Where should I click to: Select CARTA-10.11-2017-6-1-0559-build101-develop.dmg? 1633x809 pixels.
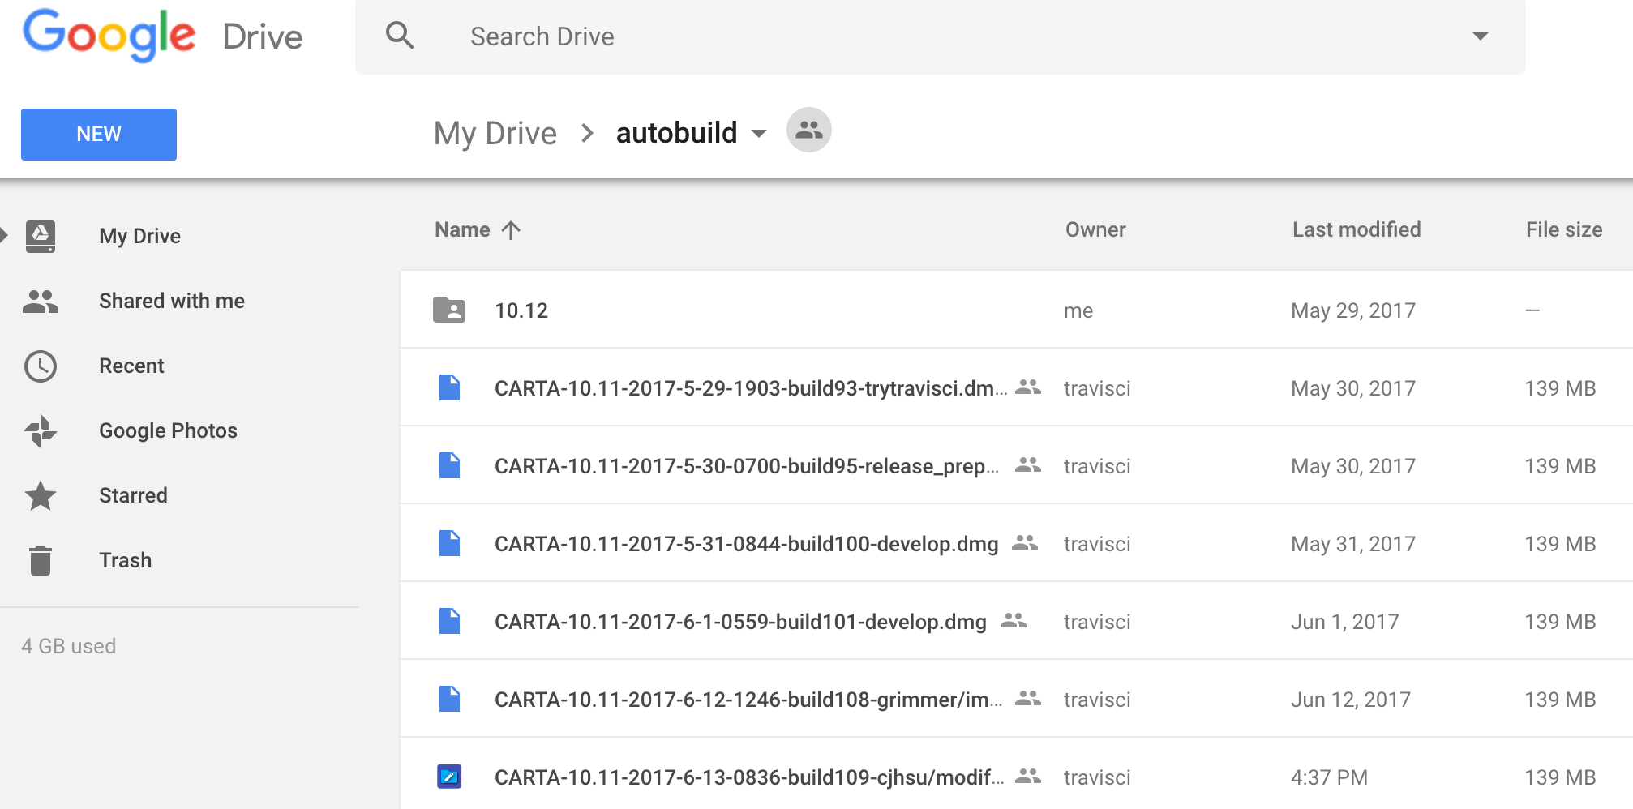740,622
